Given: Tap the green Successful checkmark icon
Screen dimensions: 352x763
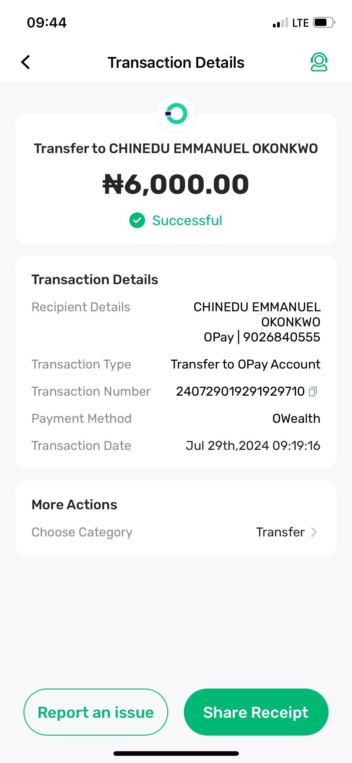Looking at the screenshot, I should 137,220.
